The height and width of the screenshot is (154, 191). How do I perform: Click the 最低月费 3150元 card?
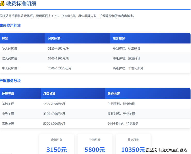pos(57,144)
